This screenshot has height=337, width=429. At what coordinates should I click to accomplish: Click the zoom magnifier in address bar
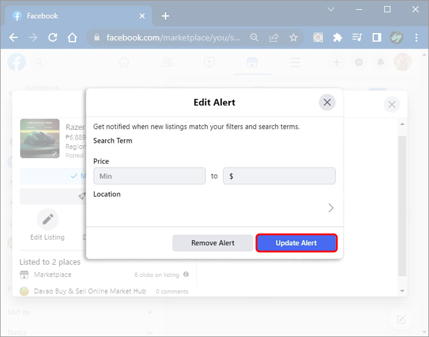click(x=254, y=37)
